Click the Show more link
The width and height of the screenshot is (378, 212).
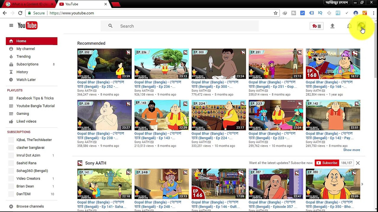coord(352,150)
